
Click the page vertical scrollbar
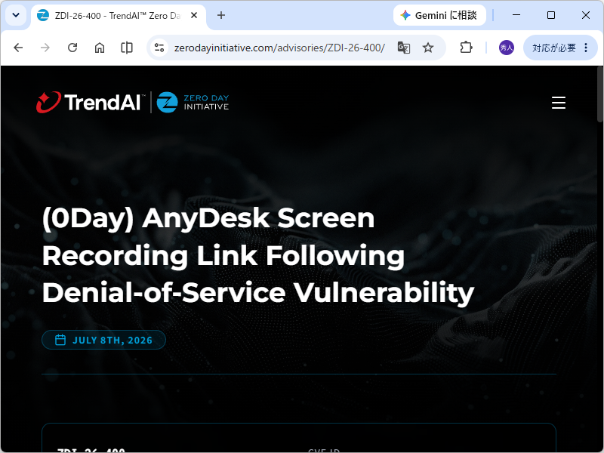tap(599, 94)
